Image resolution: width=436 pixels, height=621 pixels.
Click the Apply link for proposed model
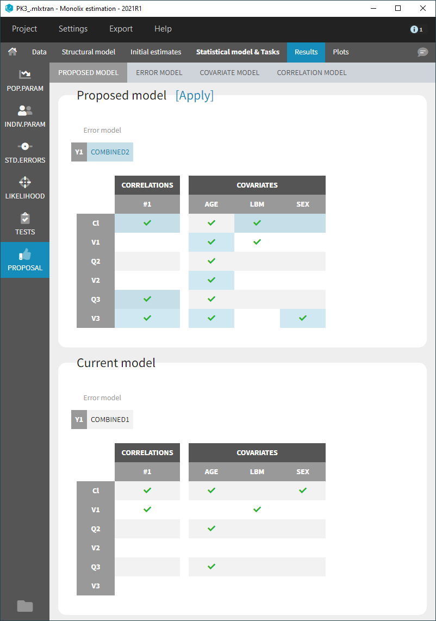coord(195,96)
